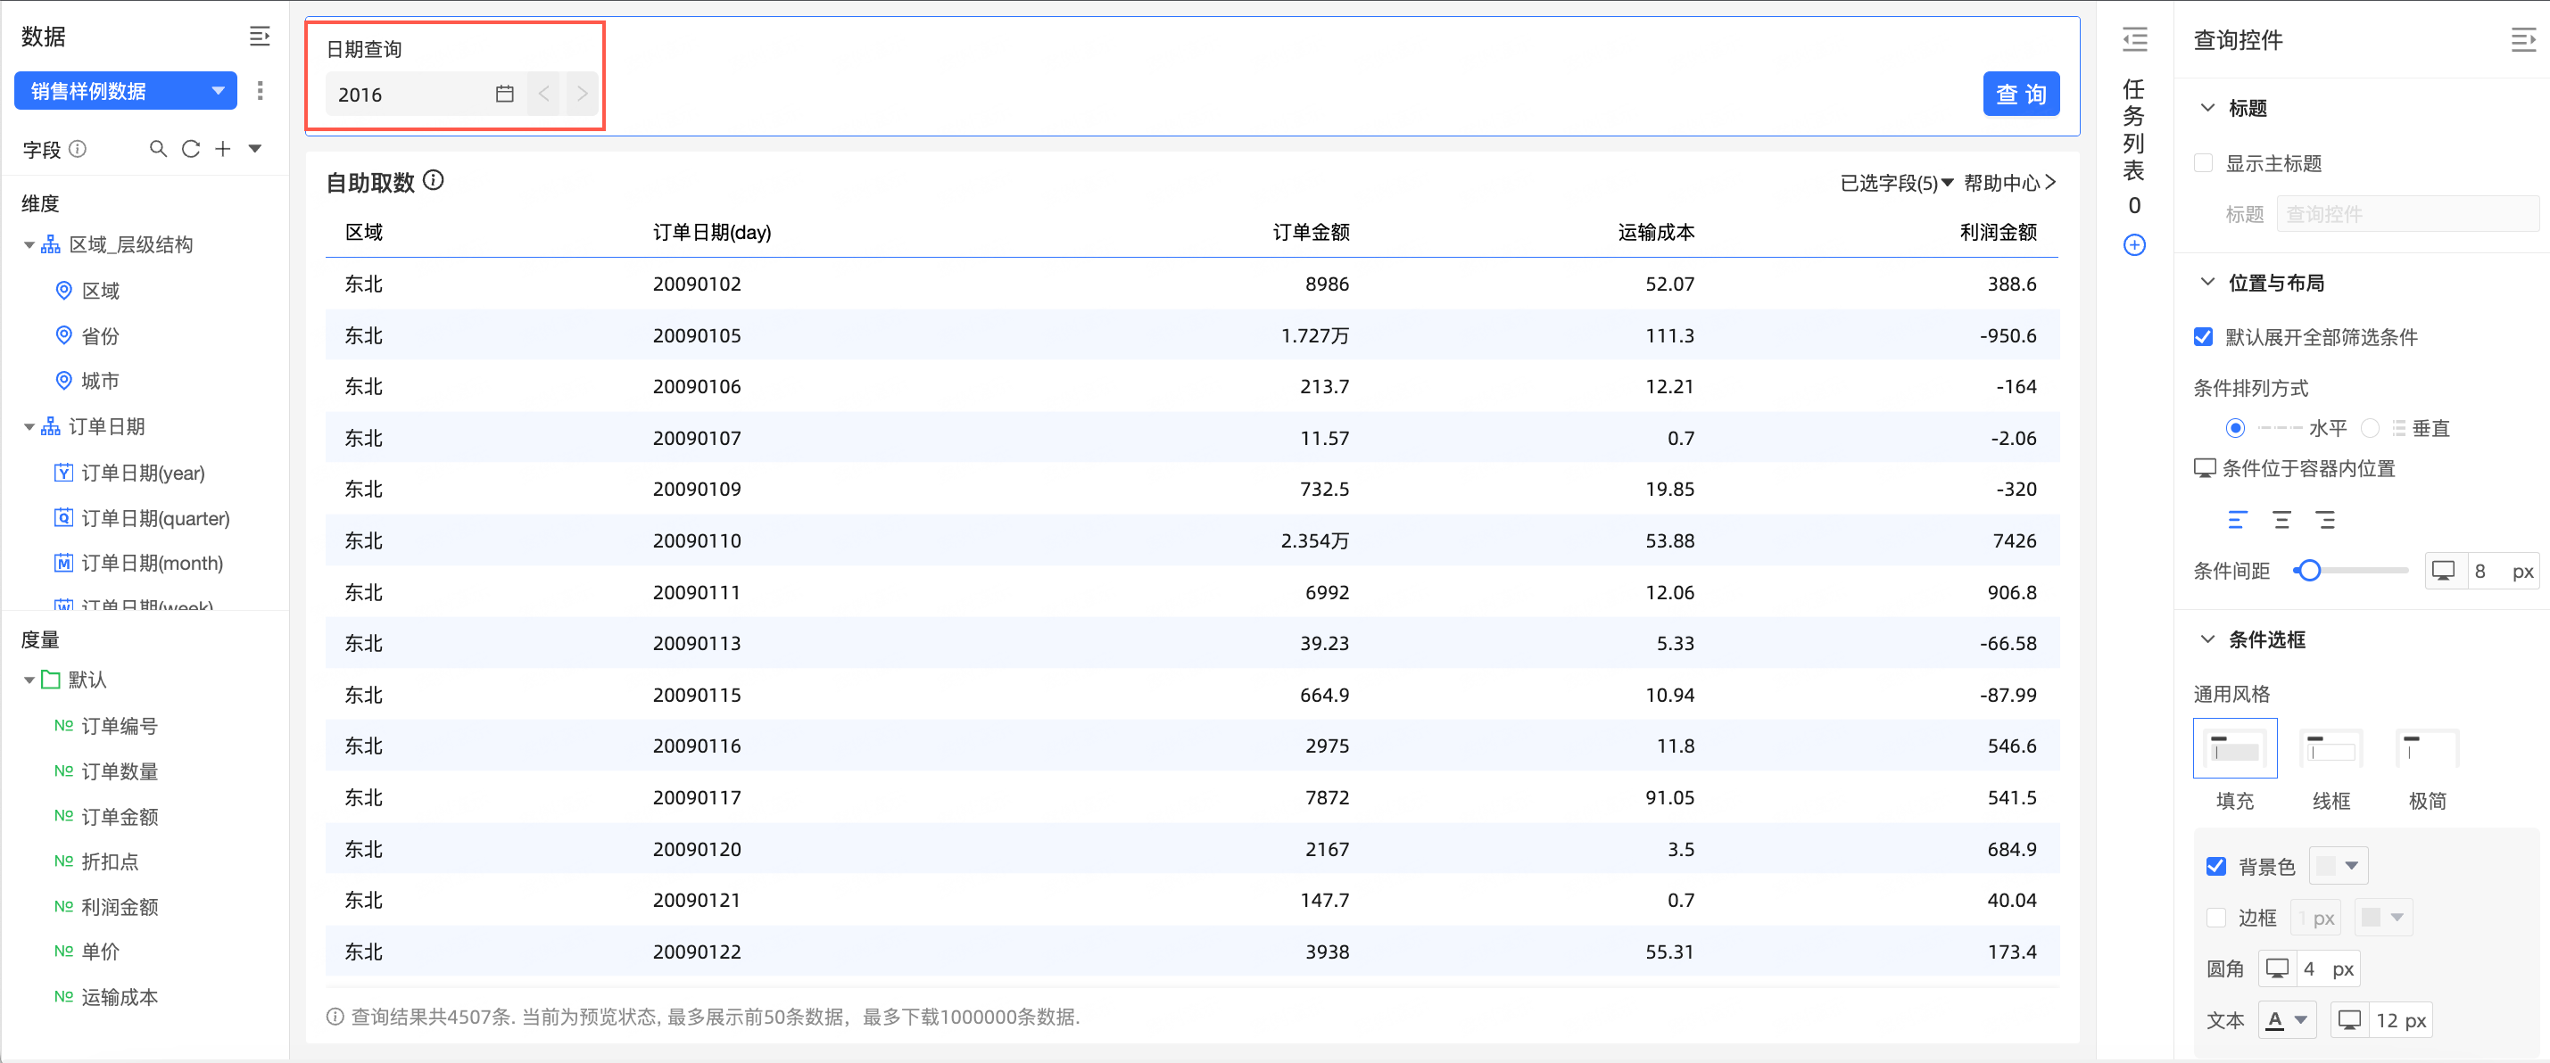Open the sales sample dataset dropdown

click(126, 91)
